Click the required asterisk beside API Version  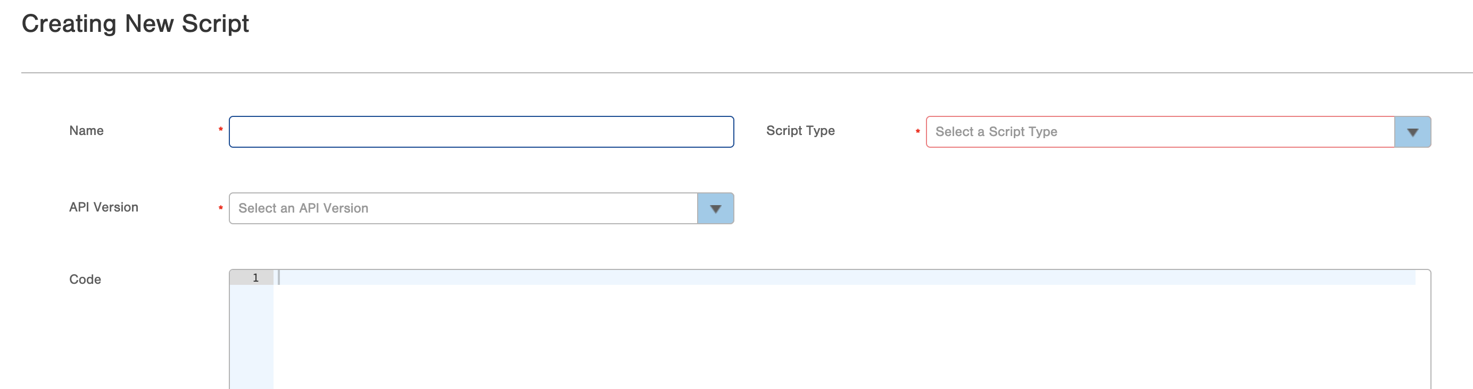[220, 208]
